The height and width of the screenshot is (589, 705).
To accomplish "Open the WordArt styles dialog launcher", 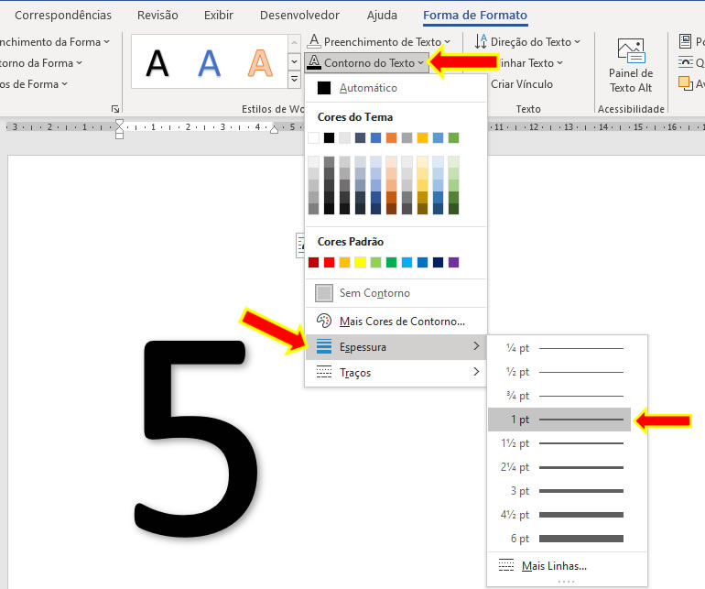I will (115, 109).
